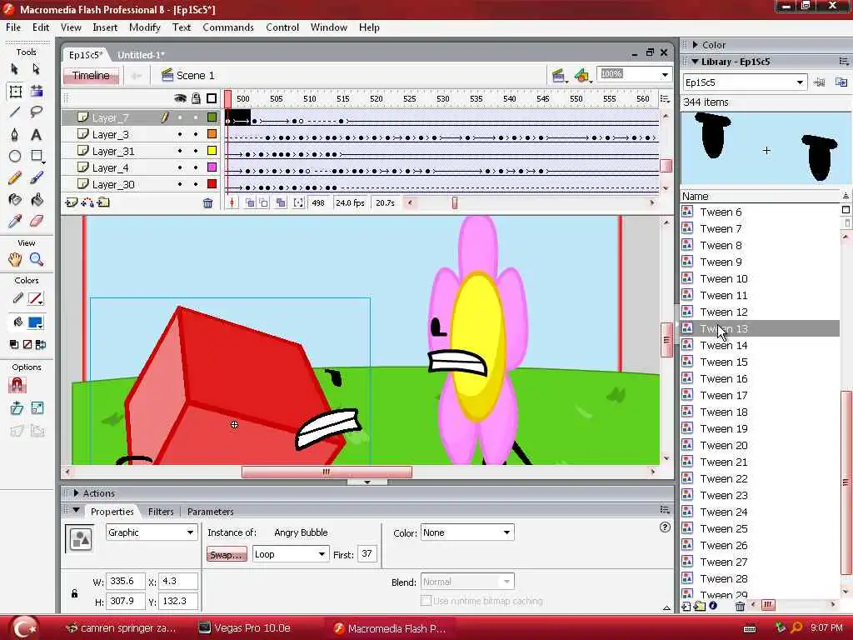Viewport: 853px width, 640px height.
Task: Select the Zoom magnifier tool
Action: click(x=37, y=260)
